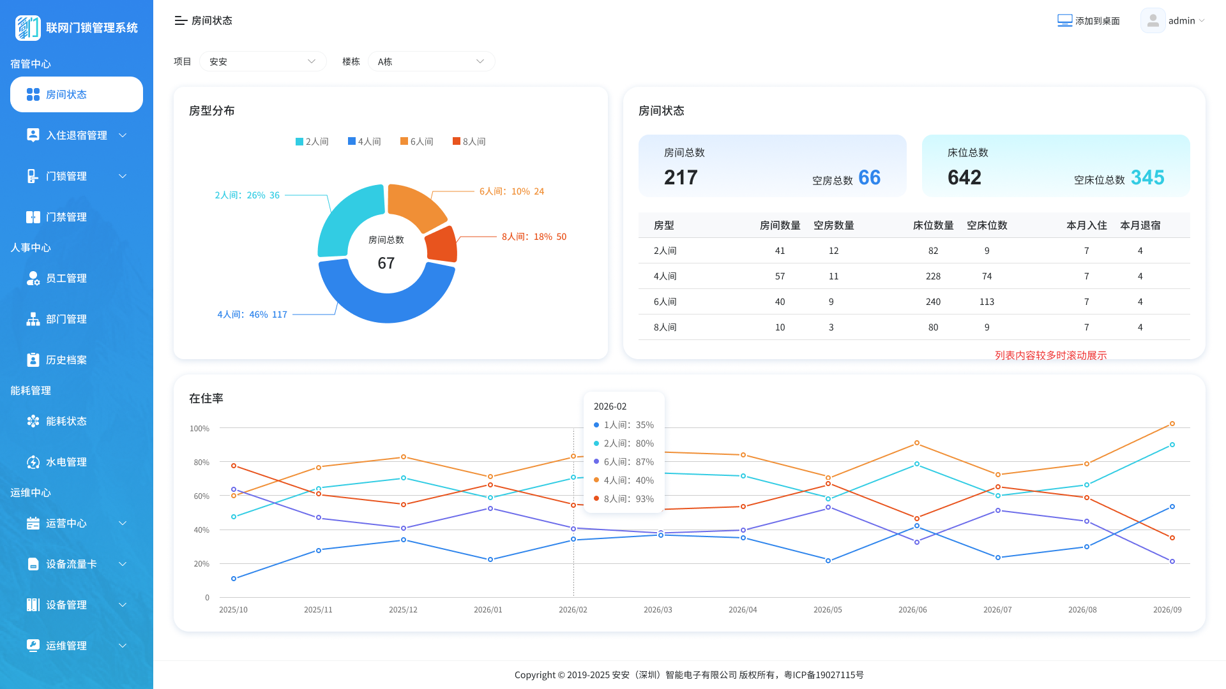Select the 水电管理 menu label
The image size is (1226, 689).
[66, 462]
